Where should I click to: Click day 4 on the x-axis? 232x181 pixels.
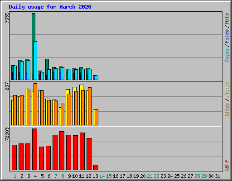point(35,176)
